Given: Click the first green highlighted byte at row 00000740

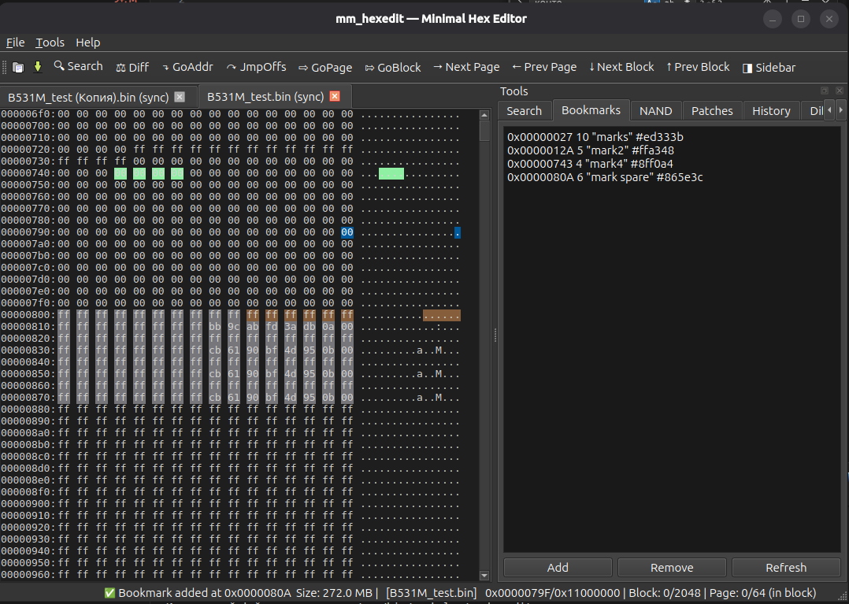Looking at the screenshot, I should 120,173.
